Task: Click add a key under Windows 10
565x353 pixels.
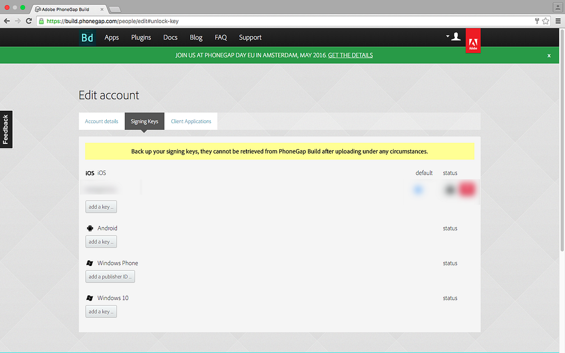Action: coord(101,312)
